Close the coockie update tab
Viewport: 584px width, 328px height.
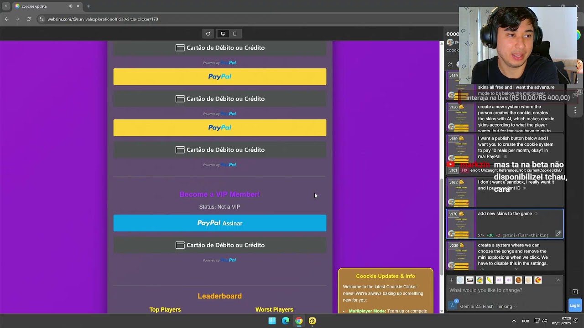pyautogui.click(x=78, y=6)
